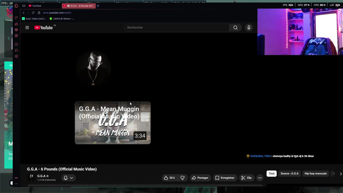The height and width of the screenshot is (193, 343).
Task: Open the Azar: Video Chat bookmark
Action: 34,19
